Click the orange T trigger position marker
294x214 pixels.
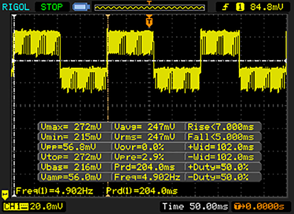[x=149, y=21]
